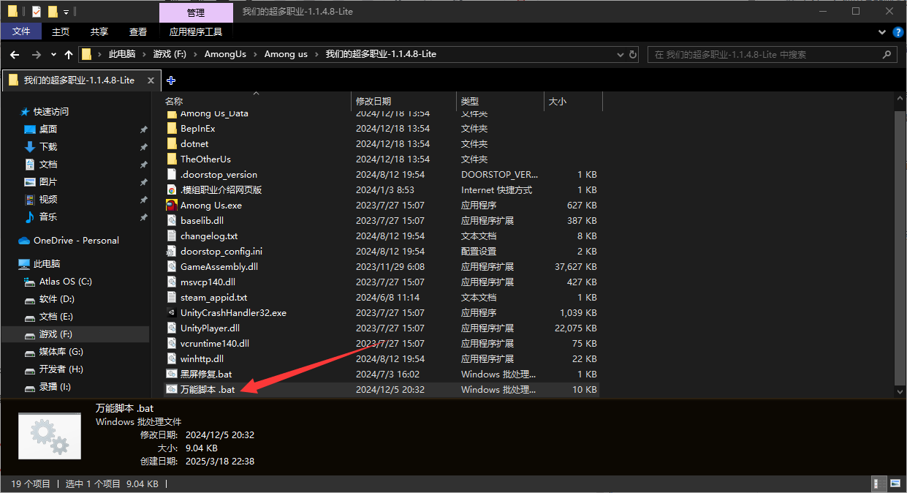Close the 我们的超多职业-1.1.4.8-Lite folder tab
Image resolution: width=907 pixels, height=493 pixels.
151,80
